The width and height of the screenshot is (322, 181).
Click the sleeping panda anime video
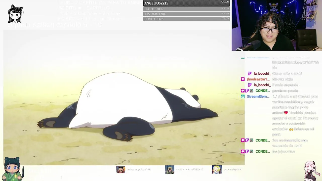point(124,98)
